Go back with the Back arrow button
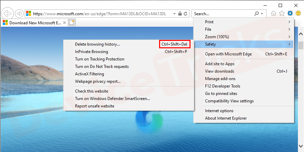304x152 pixels. 7,14
